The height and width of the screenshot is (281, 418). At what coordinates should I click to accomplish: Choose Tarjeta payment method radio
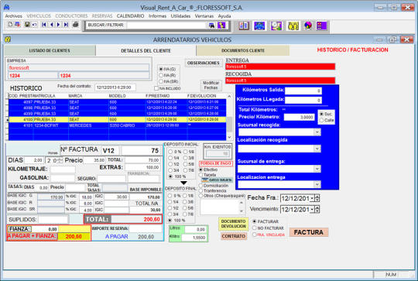click(200, 175)
